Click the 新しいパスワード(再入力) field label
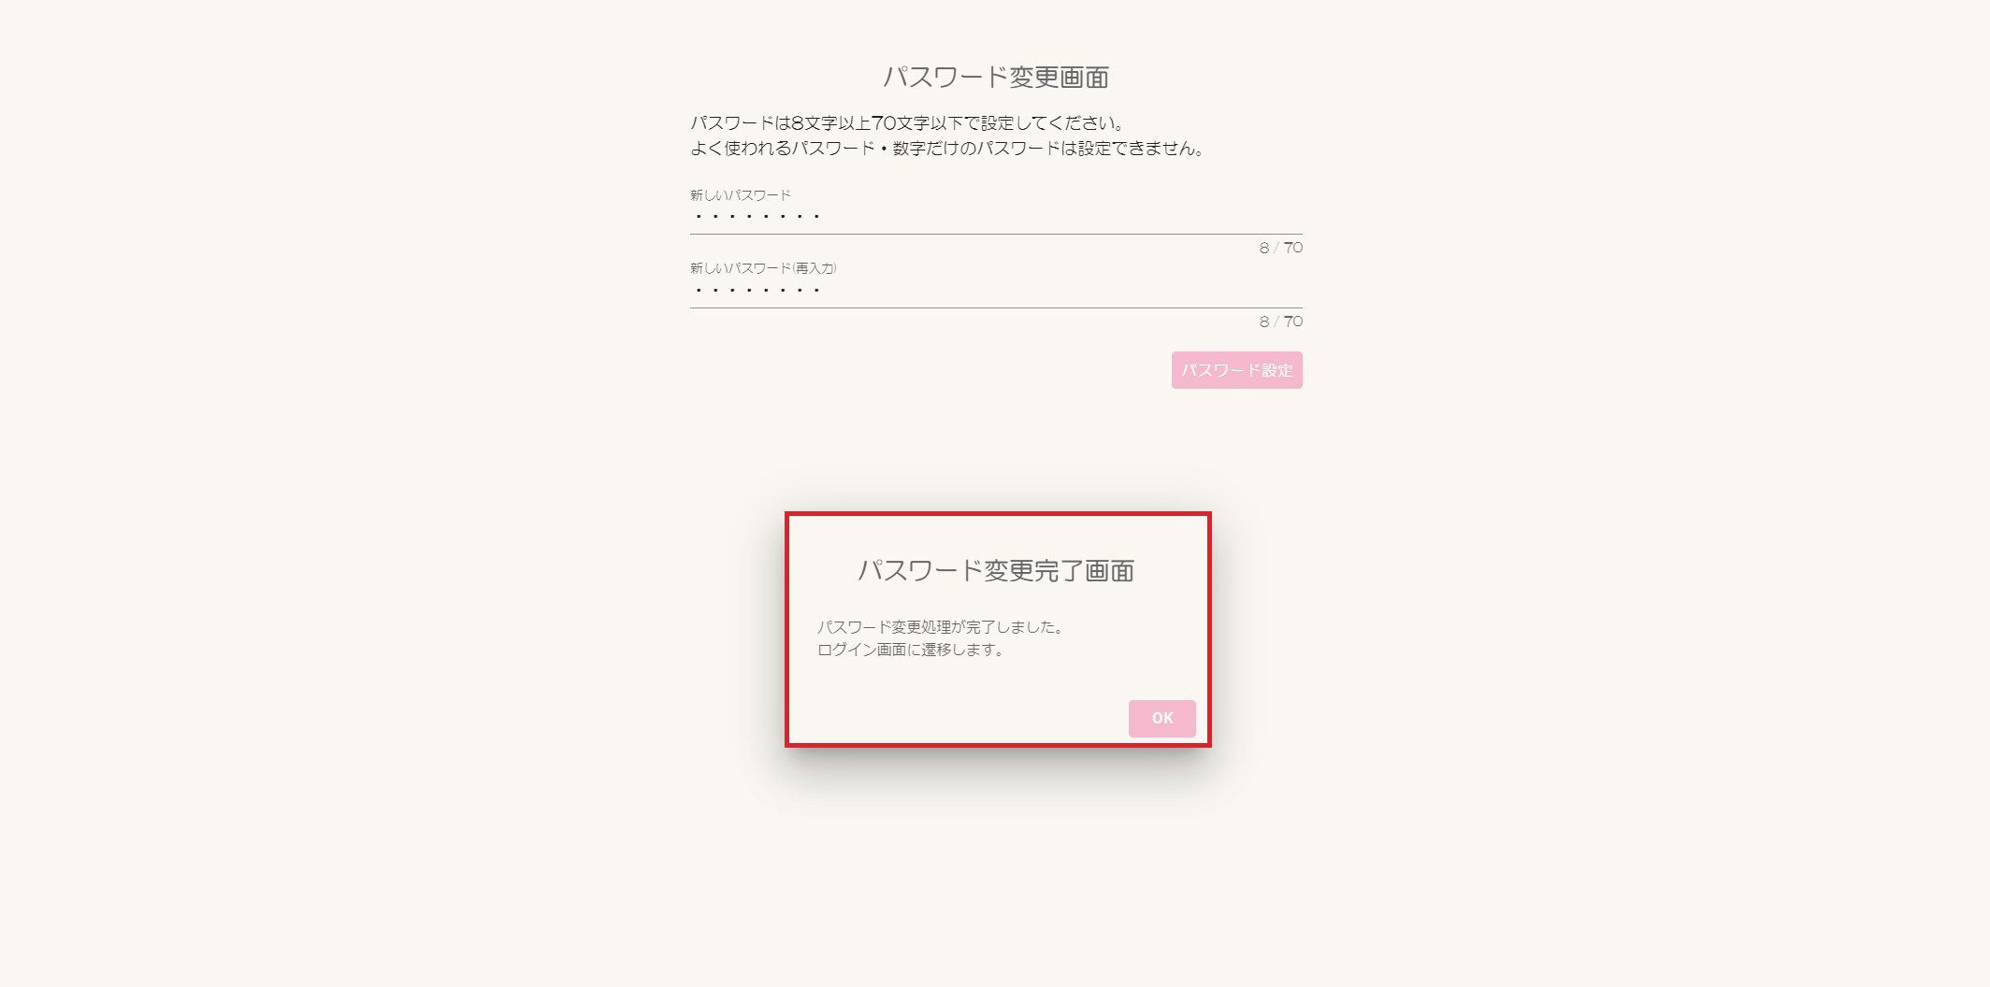Viewport: 1990px width, 987px height. [763, 268]
